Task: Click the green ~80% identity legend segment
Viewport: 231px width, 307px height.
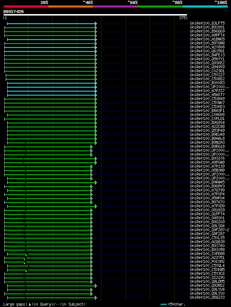Action: (160, 7)
